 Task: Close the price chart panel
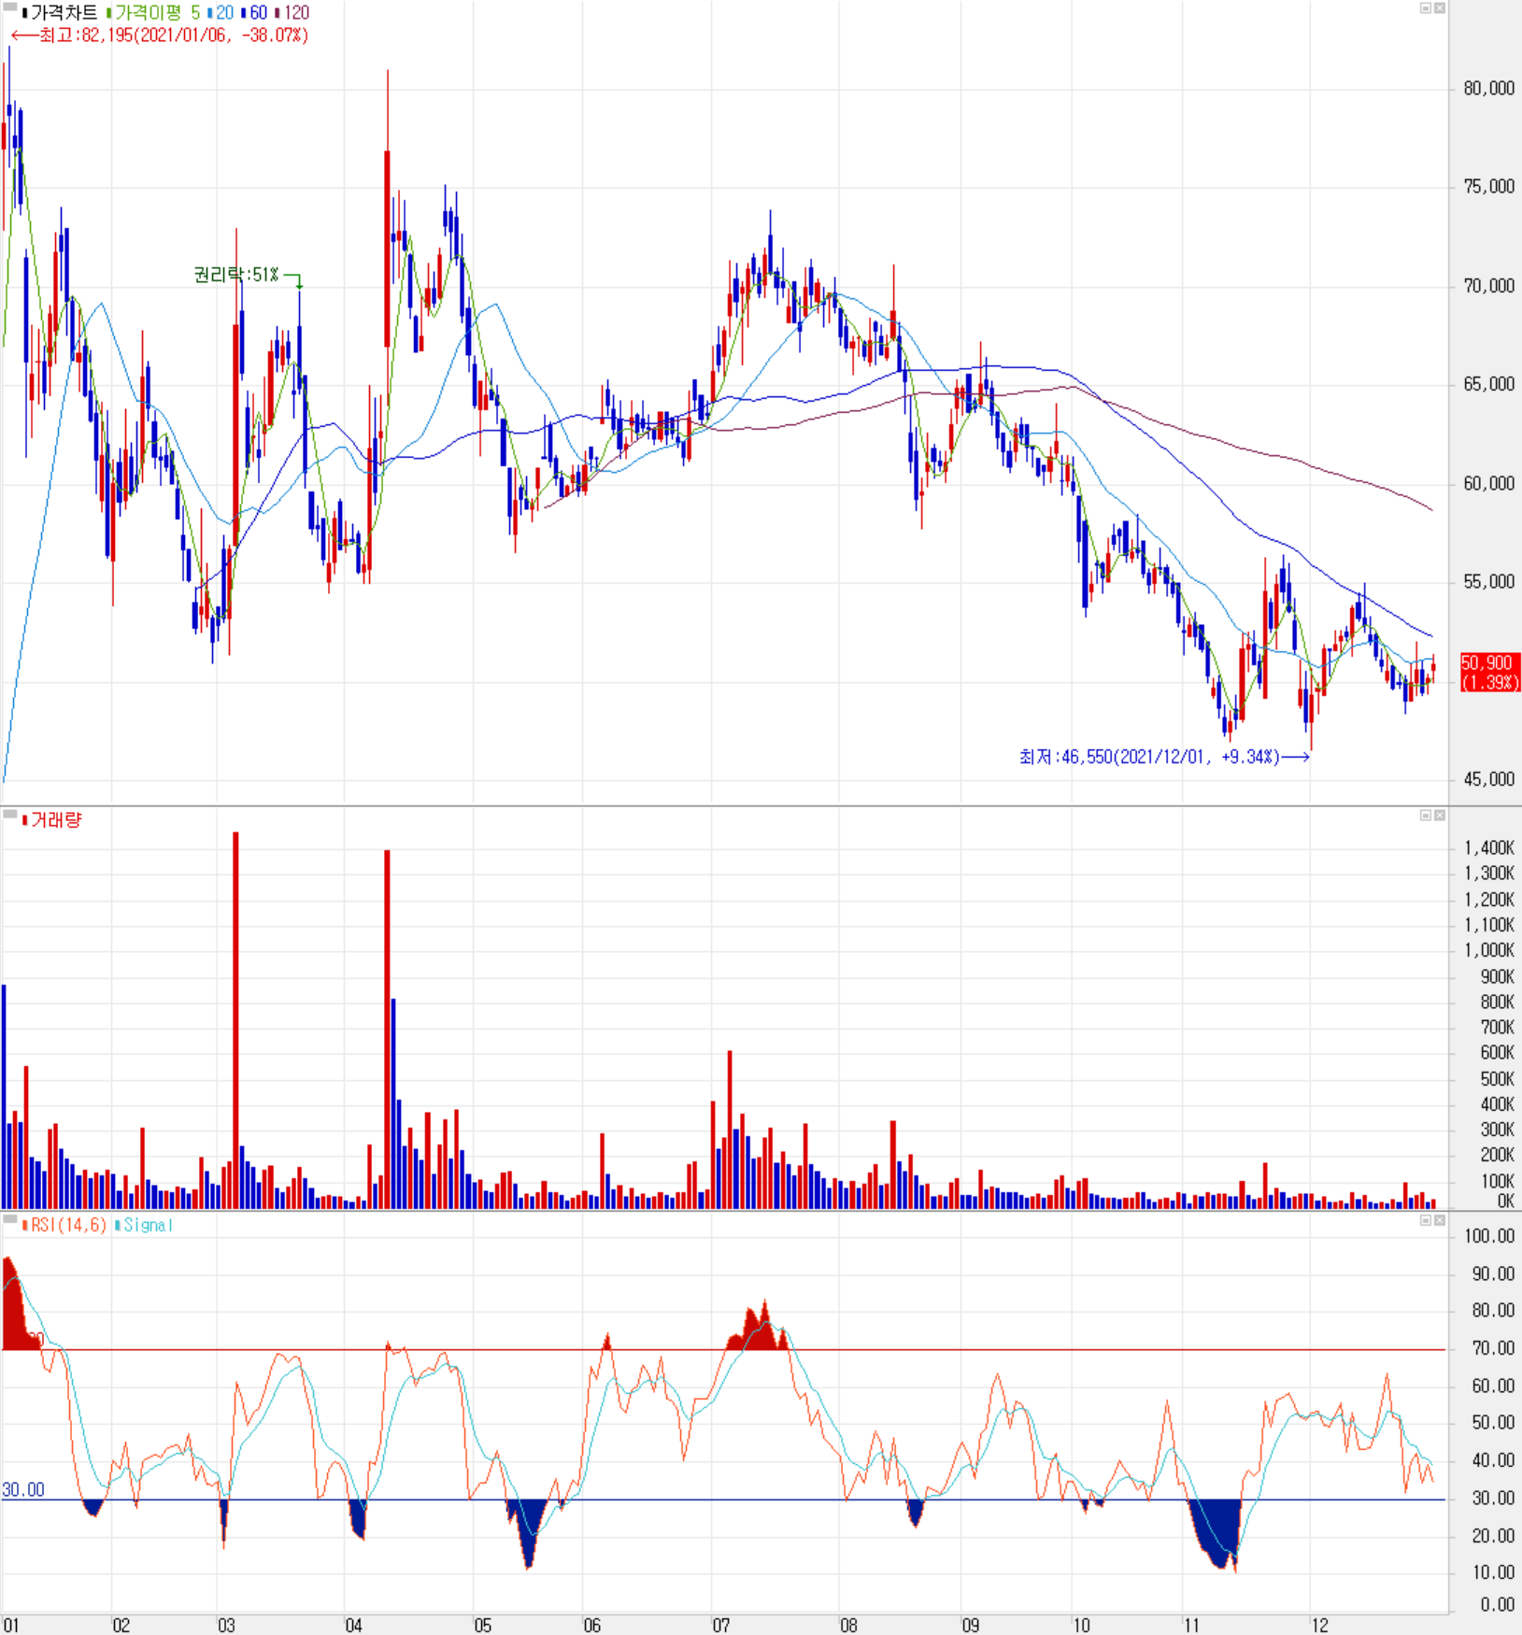[x=1440, y=8]
